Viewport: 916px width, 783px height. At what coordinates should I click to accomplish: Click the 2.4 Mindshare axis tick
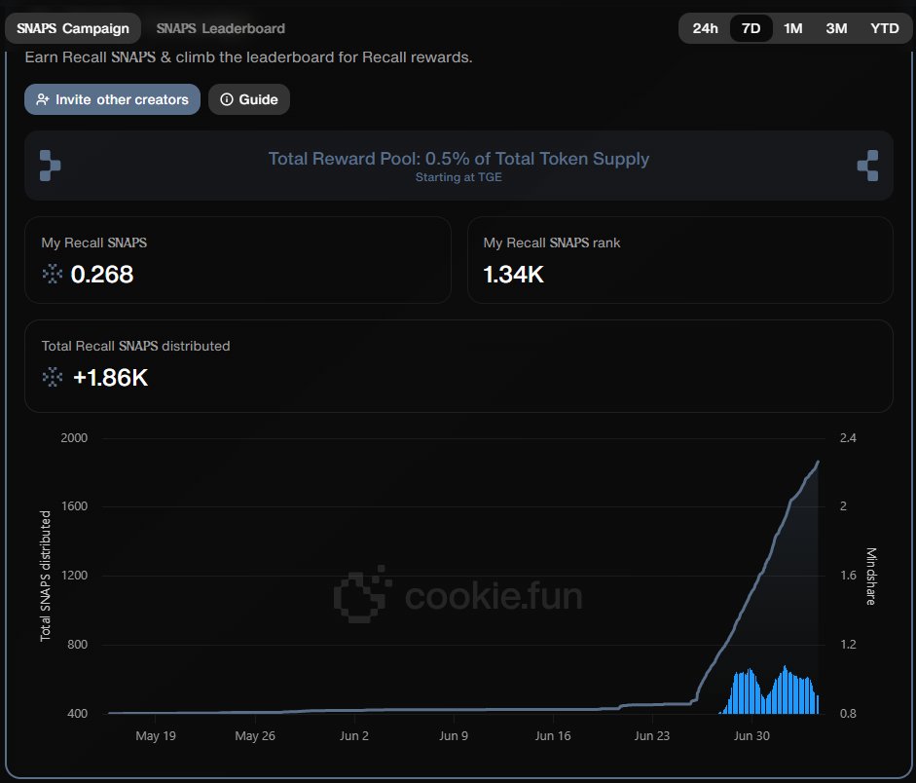pos(848,437)
